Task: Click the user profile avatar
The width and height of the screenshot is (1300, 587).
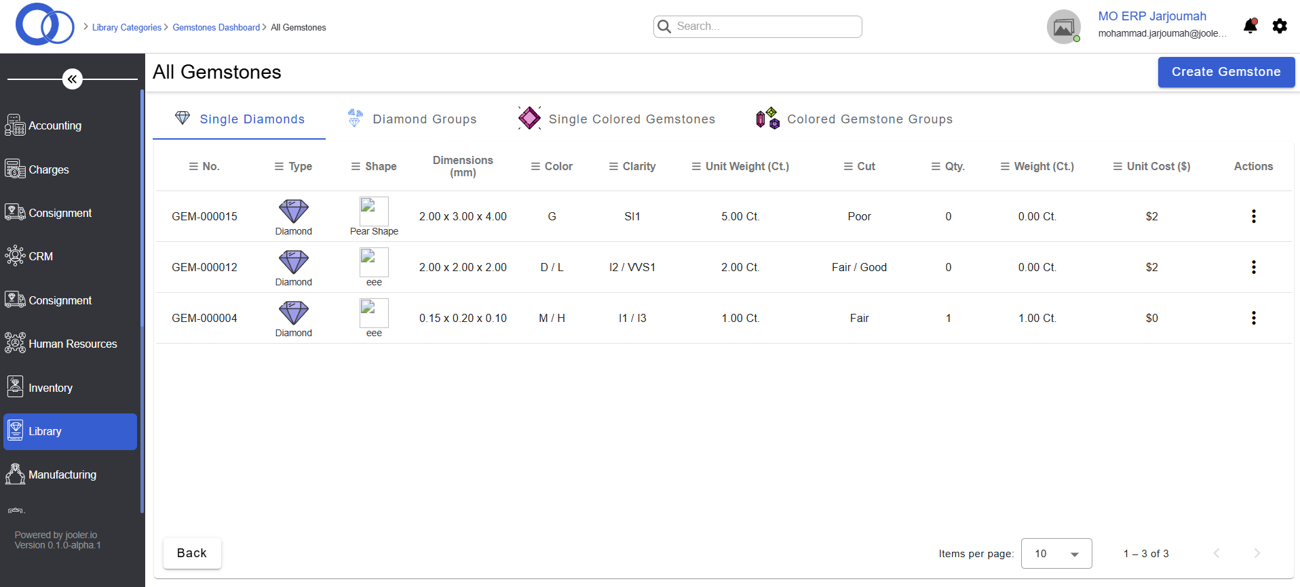Action: 1063,27
